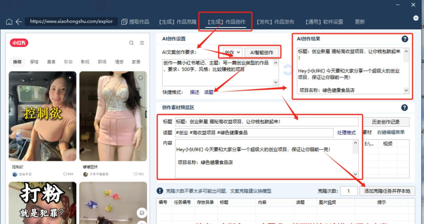Click the AI智能创作 button
The image size is (424, 224).
click(261, 53)
